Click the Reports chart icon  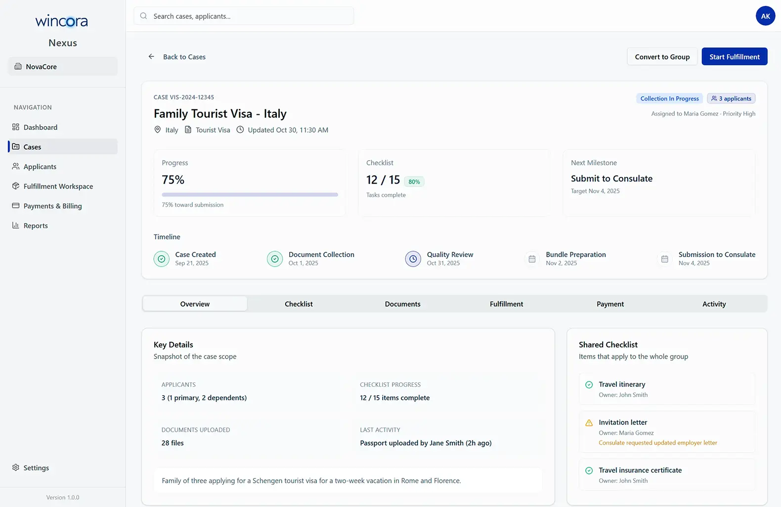16,226
